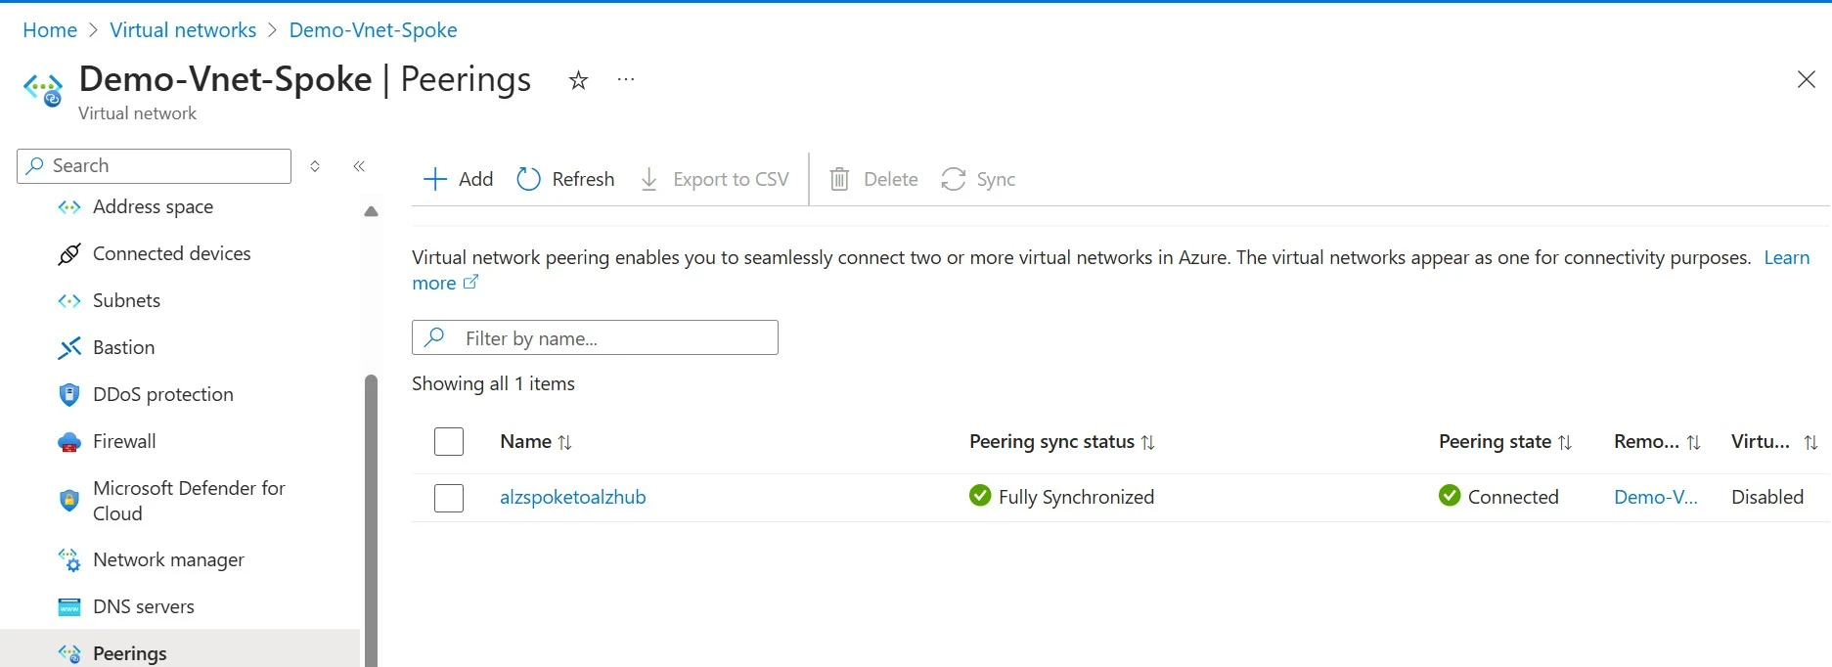
Task: Tick the checkbox for alzspoketoalzhub
Action: coord(449,498)
